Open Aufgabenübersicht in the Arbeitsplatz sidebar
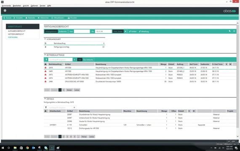This screenshot has width=240, height=151. [x=17, y=31]
